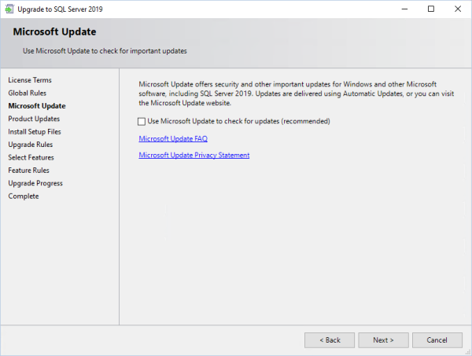Select the Select Features step
This screenshot has height=356, width=472.
click(31, 157)
